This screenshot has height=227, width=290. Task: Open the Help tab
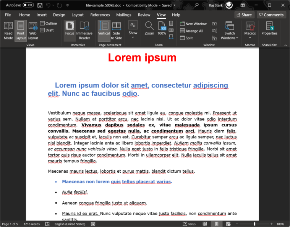point(176,15)
